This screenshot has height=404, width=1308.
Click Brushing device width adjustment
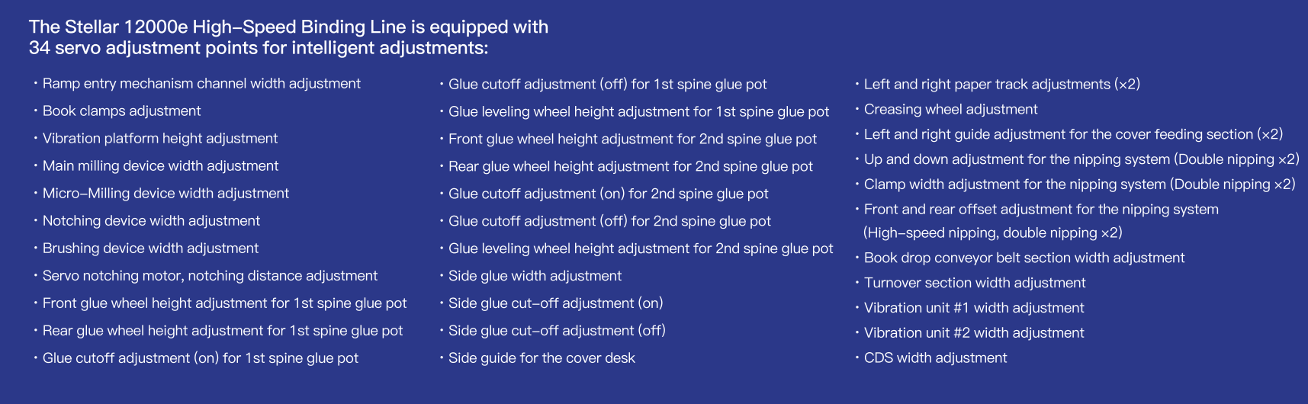point(150,248)
